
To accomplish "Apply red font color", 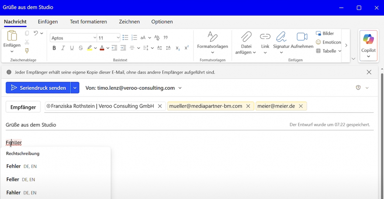I will click(102, 48).
